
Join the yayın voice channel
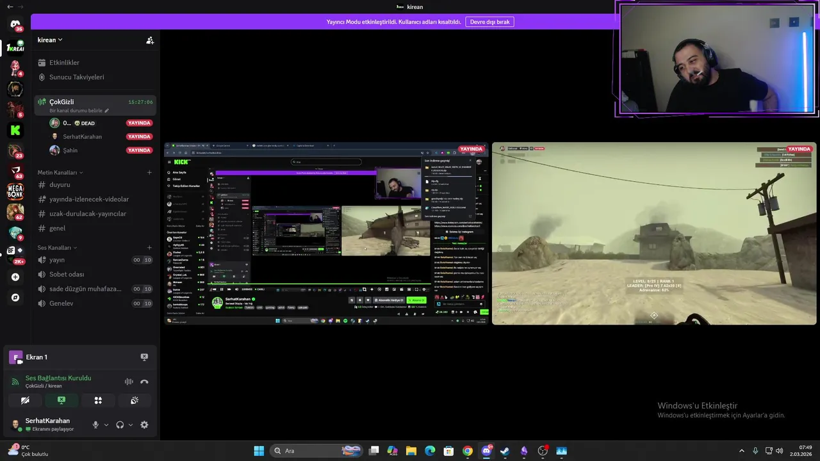tap(95, 260)
